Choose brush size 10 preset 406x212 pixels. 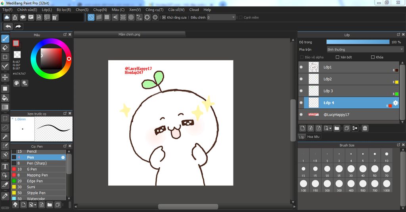387,156
